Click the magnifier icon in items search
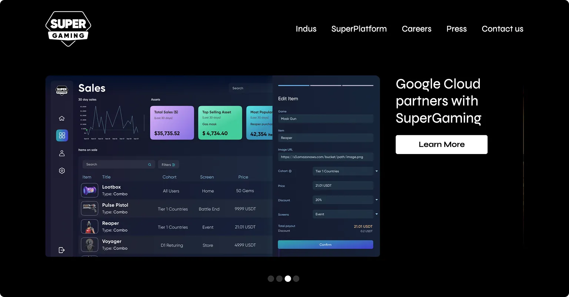The width and height of the screenshot is (569, 297). (x=150, y=164)
